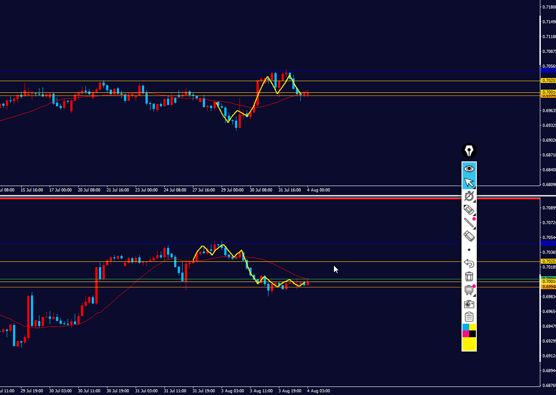Viewport: 556px width, 395px height.
Task: Toggle ink visibility with the eye icon
Action: tap(469, 169)
